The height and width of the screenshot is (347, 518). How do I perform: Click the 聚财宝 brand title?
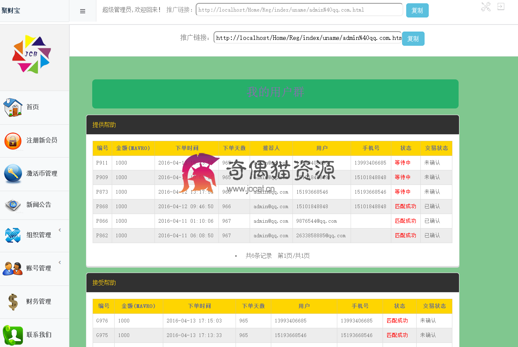click(x=11, y=11)
